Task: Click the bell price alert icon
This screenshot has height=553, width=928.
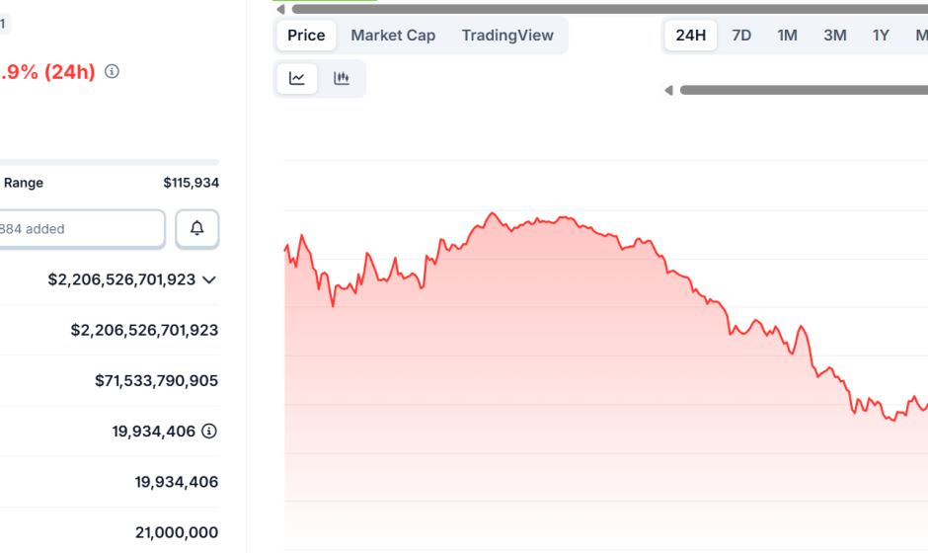Action: [197, 229]
